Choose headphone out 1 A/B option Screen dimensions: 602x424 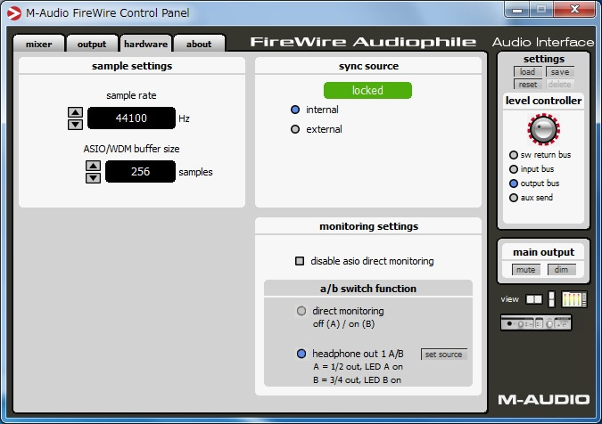point(301,354)
